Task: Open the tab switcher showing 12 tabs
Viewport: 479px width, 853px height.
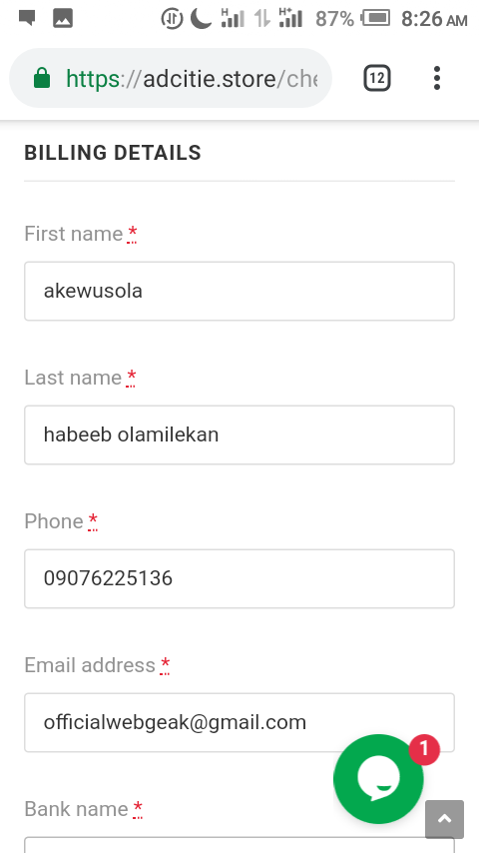Action: (377, 78)
